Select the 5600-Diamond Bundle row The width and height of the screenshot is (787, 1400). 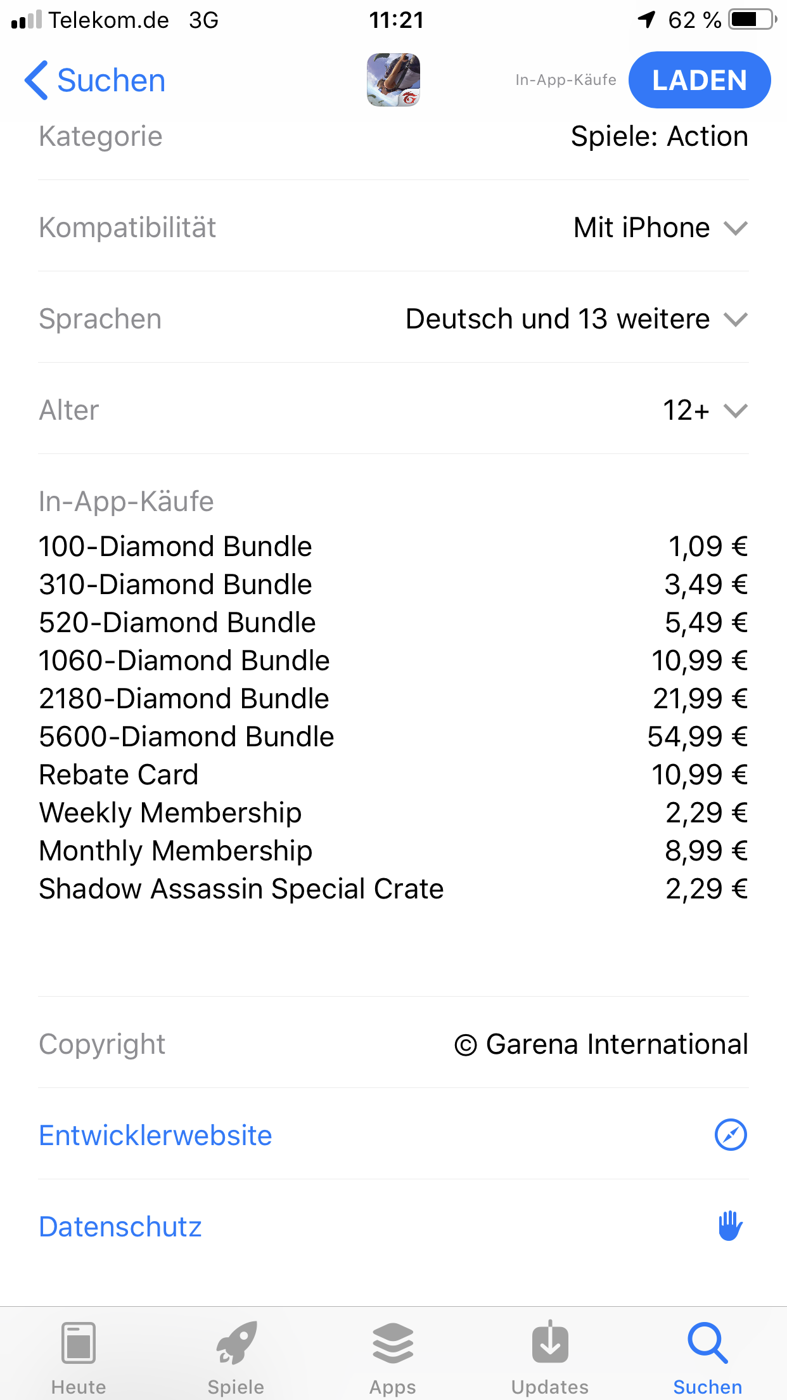point(393,737)
